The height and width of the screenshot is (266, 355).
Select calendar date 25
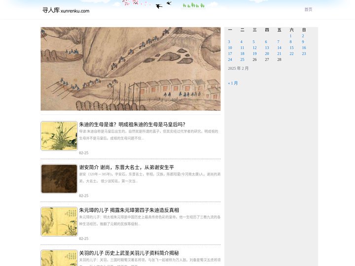pos(242,60)
